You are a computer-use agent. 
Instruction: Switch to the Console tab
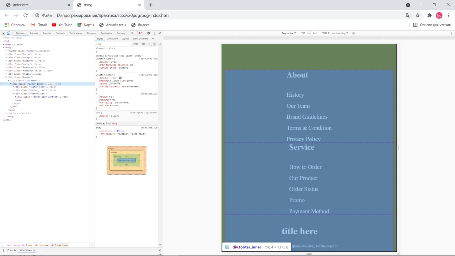[34, 33]
